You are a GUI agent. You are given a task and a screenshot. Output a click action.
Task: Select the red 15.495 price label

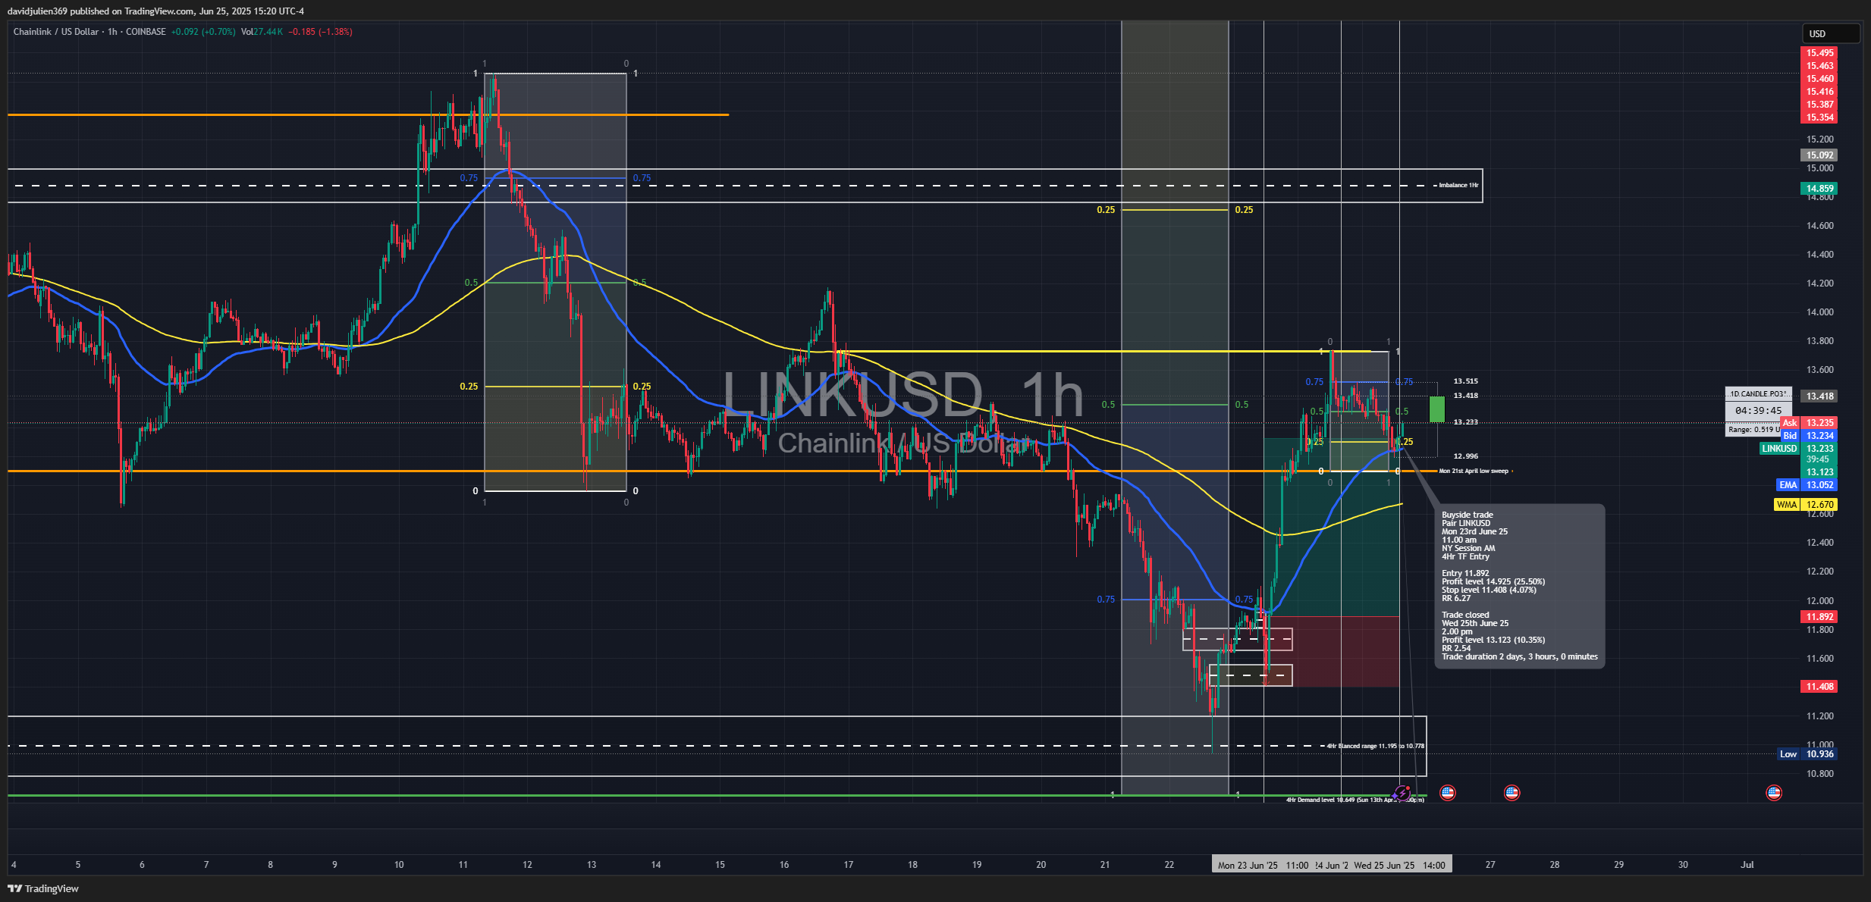(x=1819, y=53)
